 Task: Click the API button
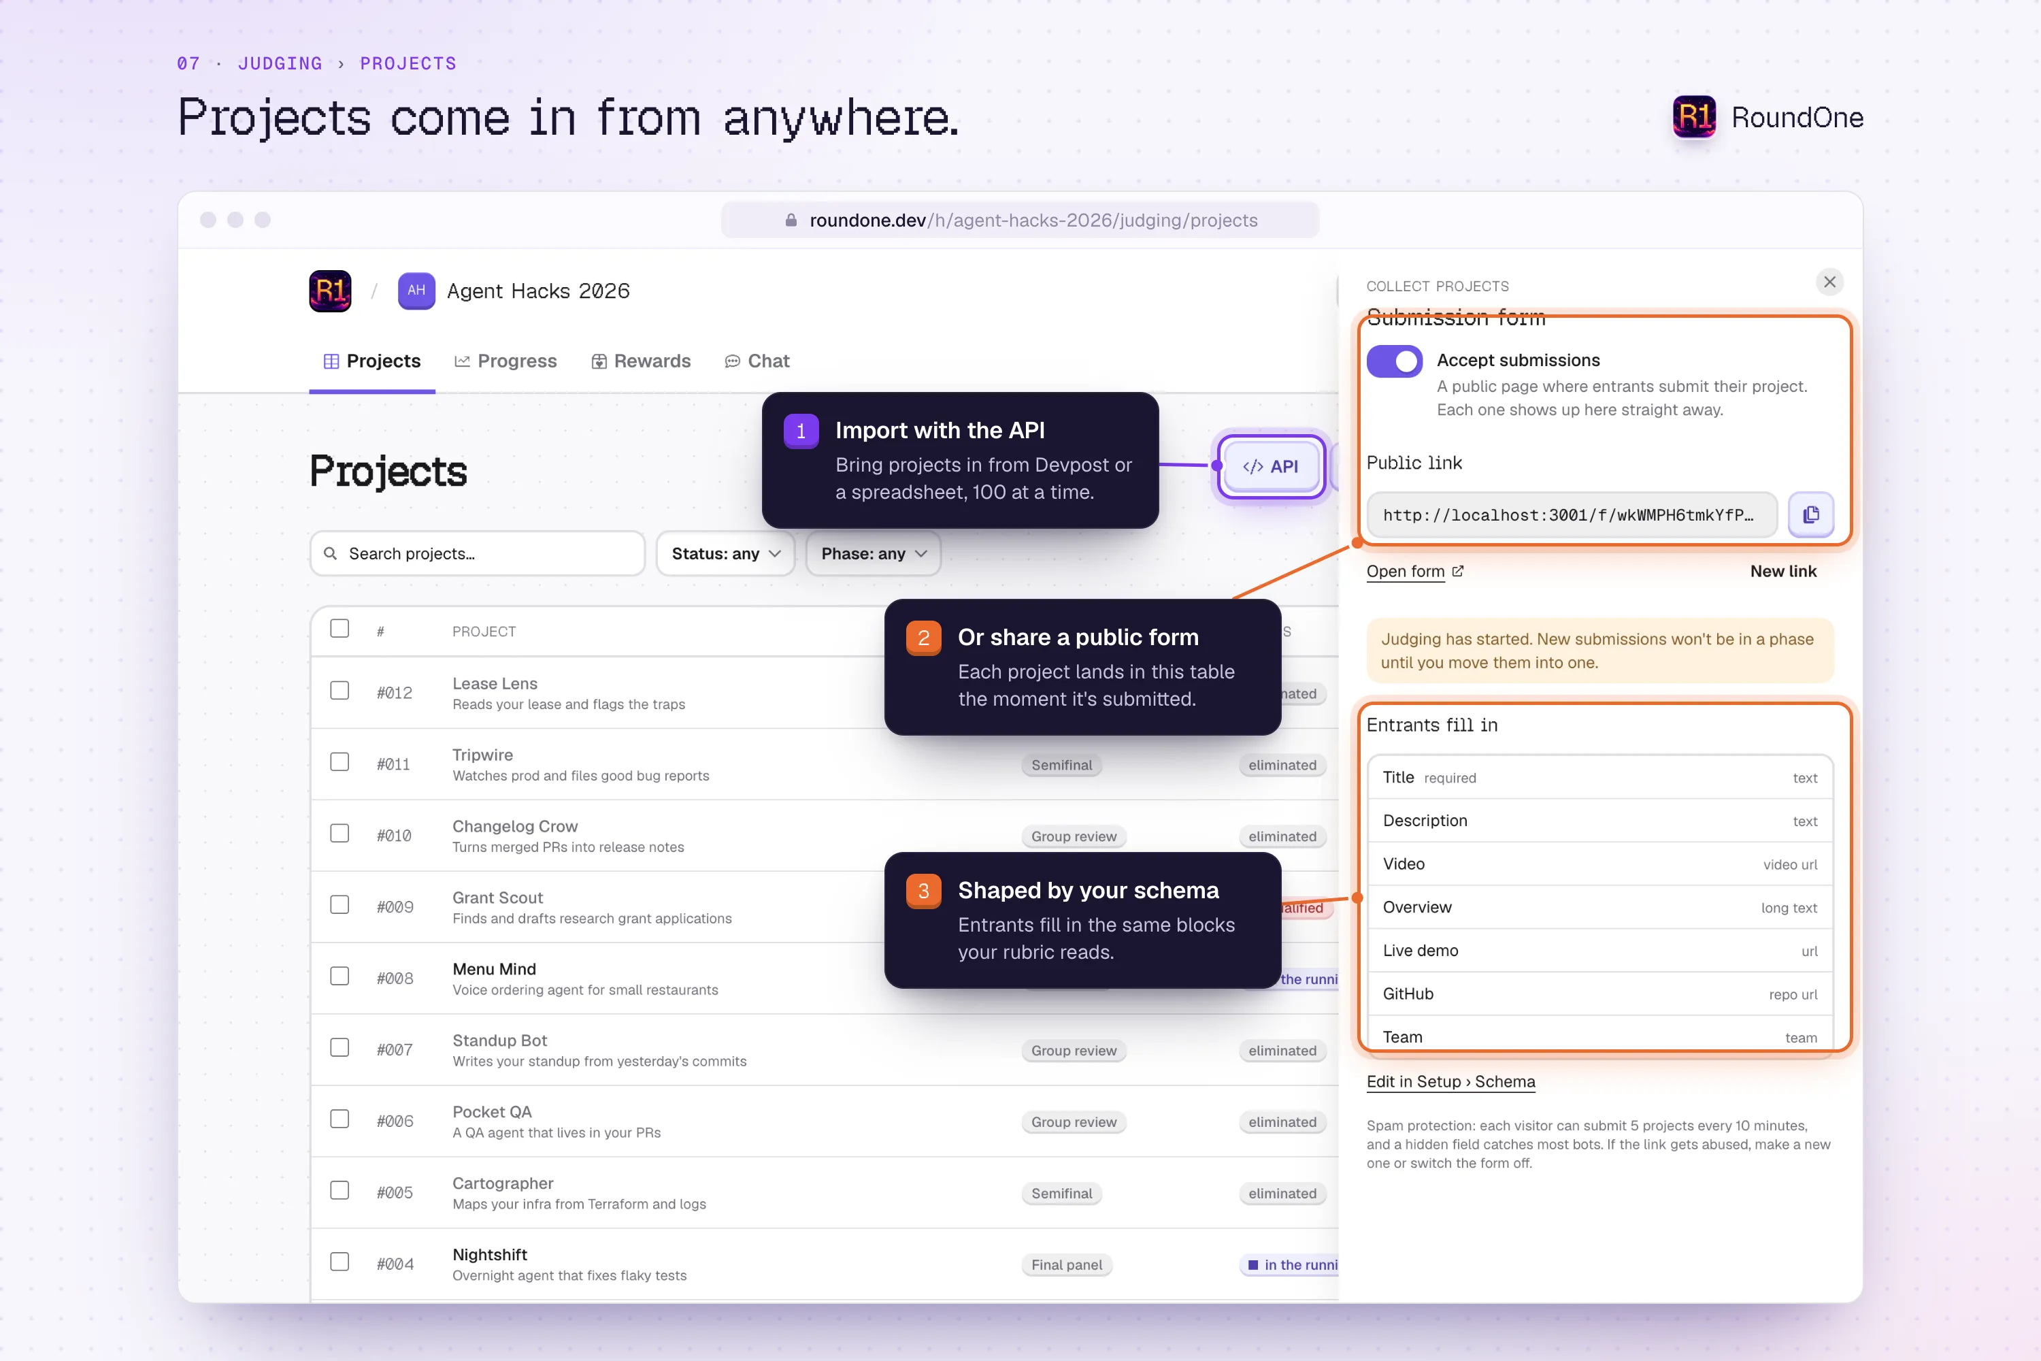click(x=1272, y=466)
